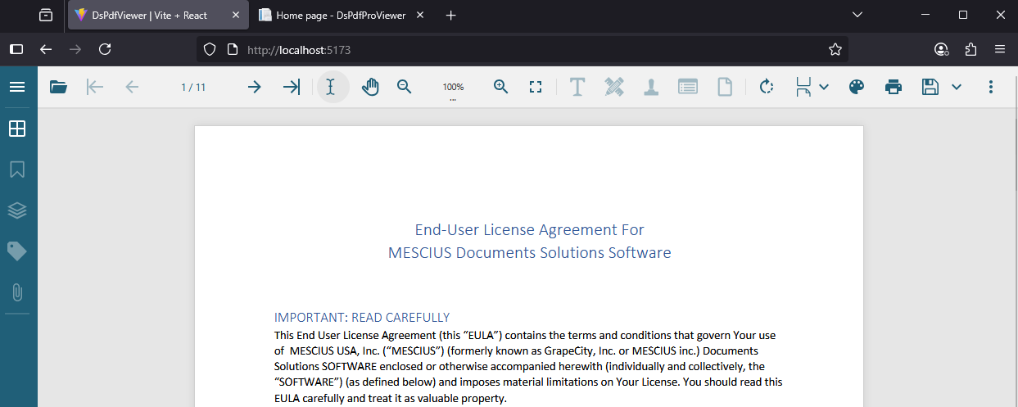The height and width of the screenshot is (407, 1018).
Task: Expand the view mode dropdown arrow
Action: pos(824,87)
